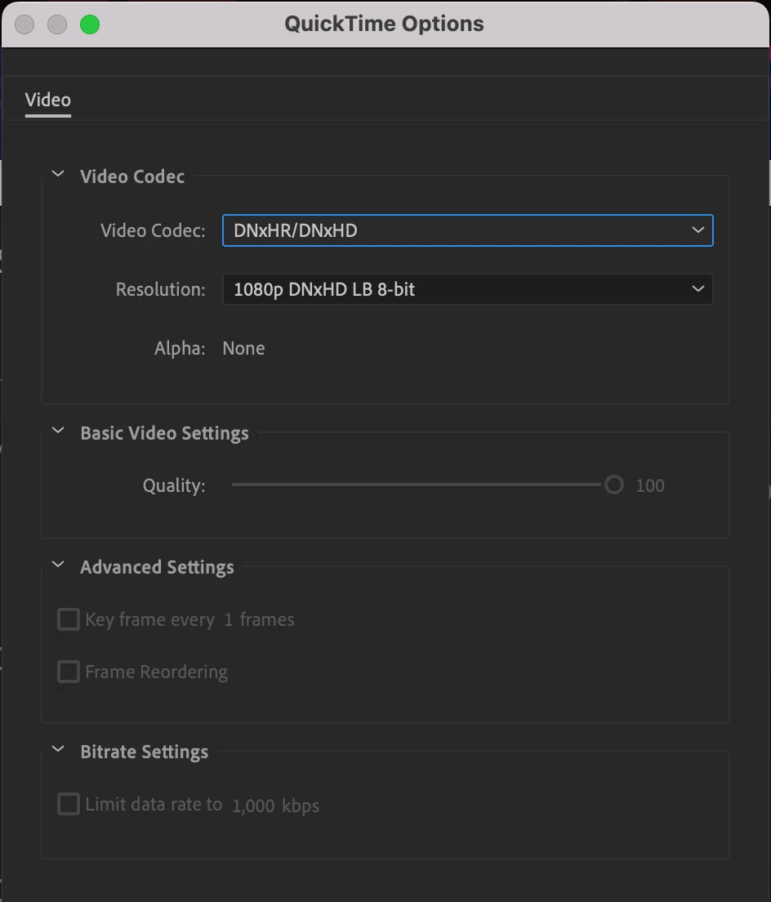Screen dimensions: 771x902
Task: Click the QuickTime Options title text
Action: click(384, 24)
